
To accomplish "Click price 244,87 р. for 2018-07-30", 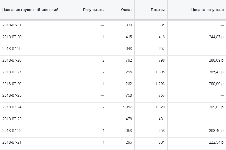I will pos(217,37).
